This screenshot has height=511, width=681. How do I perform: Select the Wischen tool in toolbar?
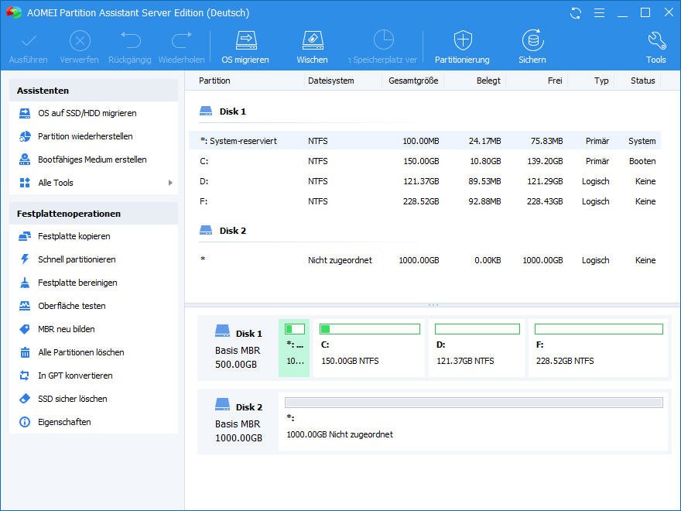tap(312, 41)
